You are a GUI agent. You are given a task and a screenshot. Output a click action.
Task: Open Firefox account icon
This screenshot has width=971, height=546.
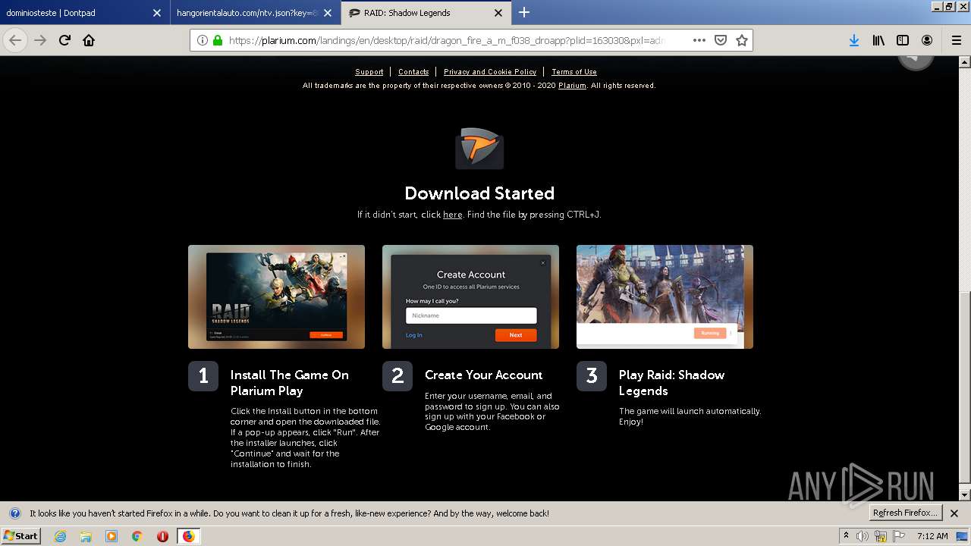click(x=927, y=40)
